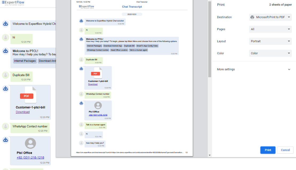Viewport: 296px width, 170px height.
Task: Select the Internet Packages menu option
Action: pyautogui.click(x=25, y=61)
